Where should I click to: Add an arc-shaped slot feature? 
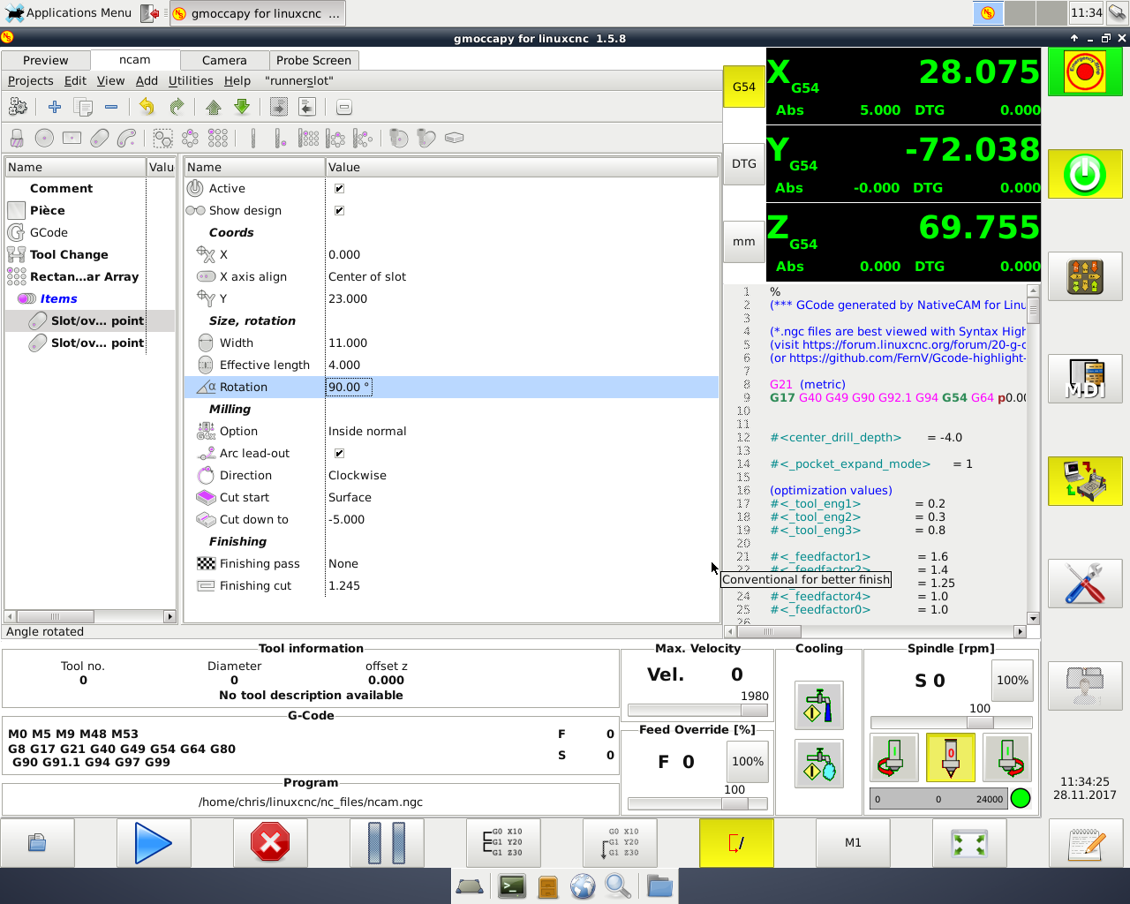127,138
